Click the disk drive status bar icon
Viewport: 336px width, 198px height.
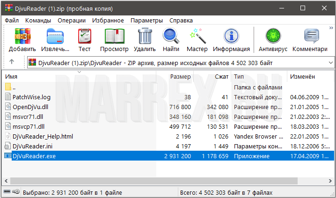(x=7, y=191)
